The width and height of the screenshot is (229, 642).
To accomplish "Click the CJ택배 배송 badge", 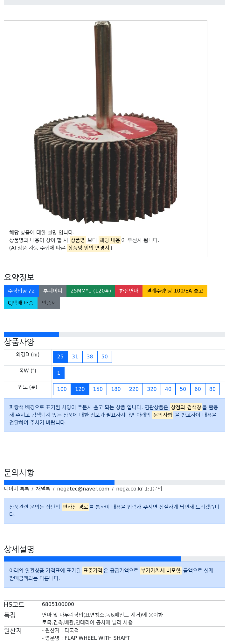I will (x=21, y=303).
